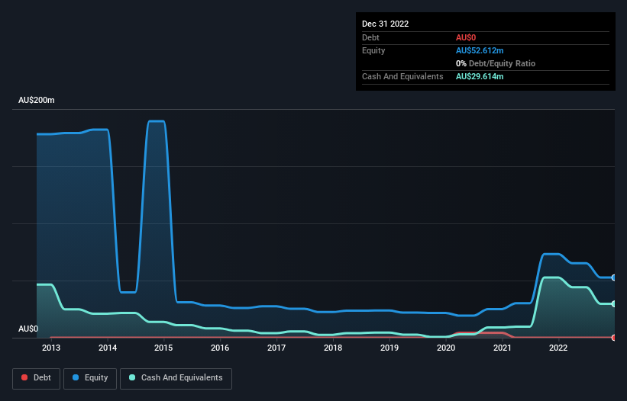The width and height of the screenshot is (627, 401).
Task: Click the AU$200m y-axis label
Action: 37,100
